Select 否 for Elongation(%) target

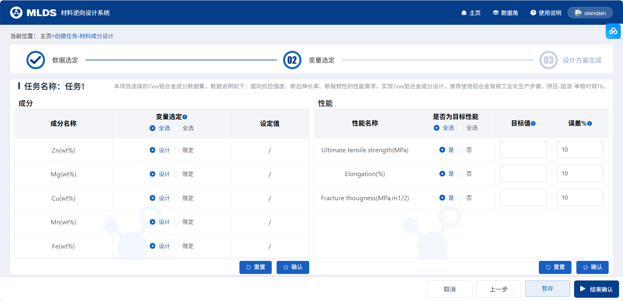(x=460, y=174)
